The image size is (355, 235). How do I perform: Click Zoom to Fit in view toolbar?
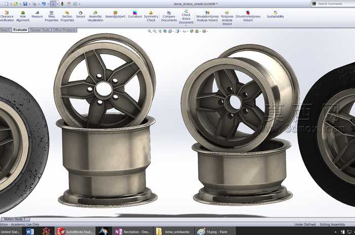click(x=150, y=31)
